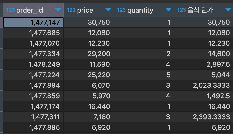Click the price cell 25,220
This screenshot has height=134, width=233.
pyautogui.click(x=89, y=75)
